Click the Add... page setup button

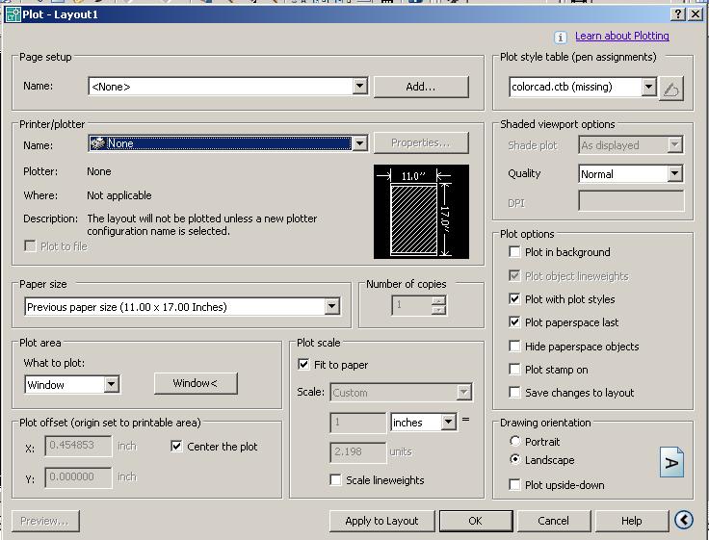pyautogui.click(x=421, y=87)
